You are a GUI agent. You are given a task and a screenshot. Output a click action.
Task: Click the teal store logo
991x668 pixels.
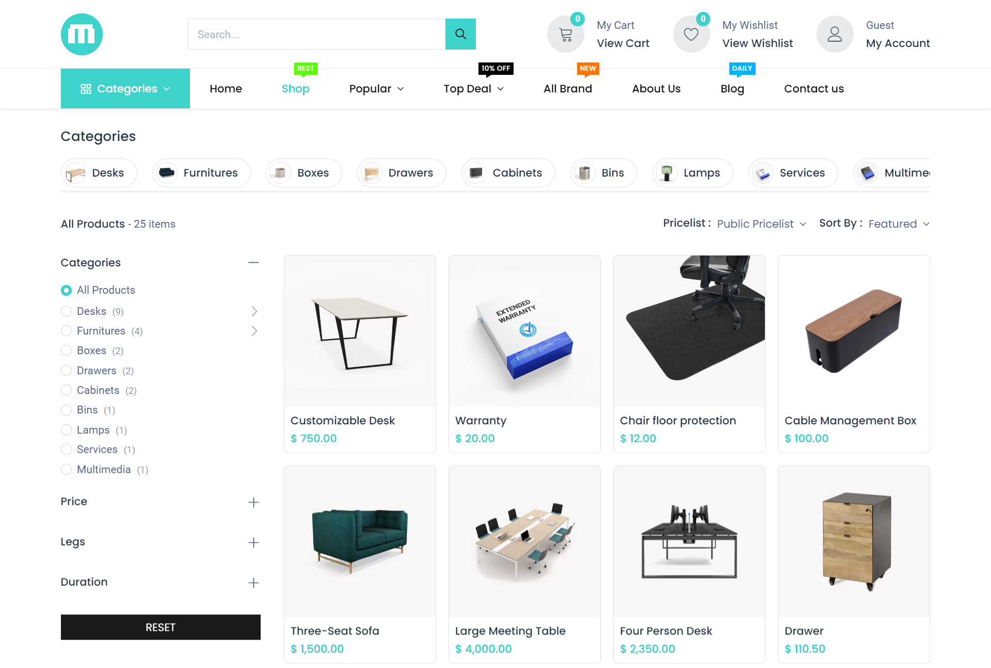tap(82, 34)
